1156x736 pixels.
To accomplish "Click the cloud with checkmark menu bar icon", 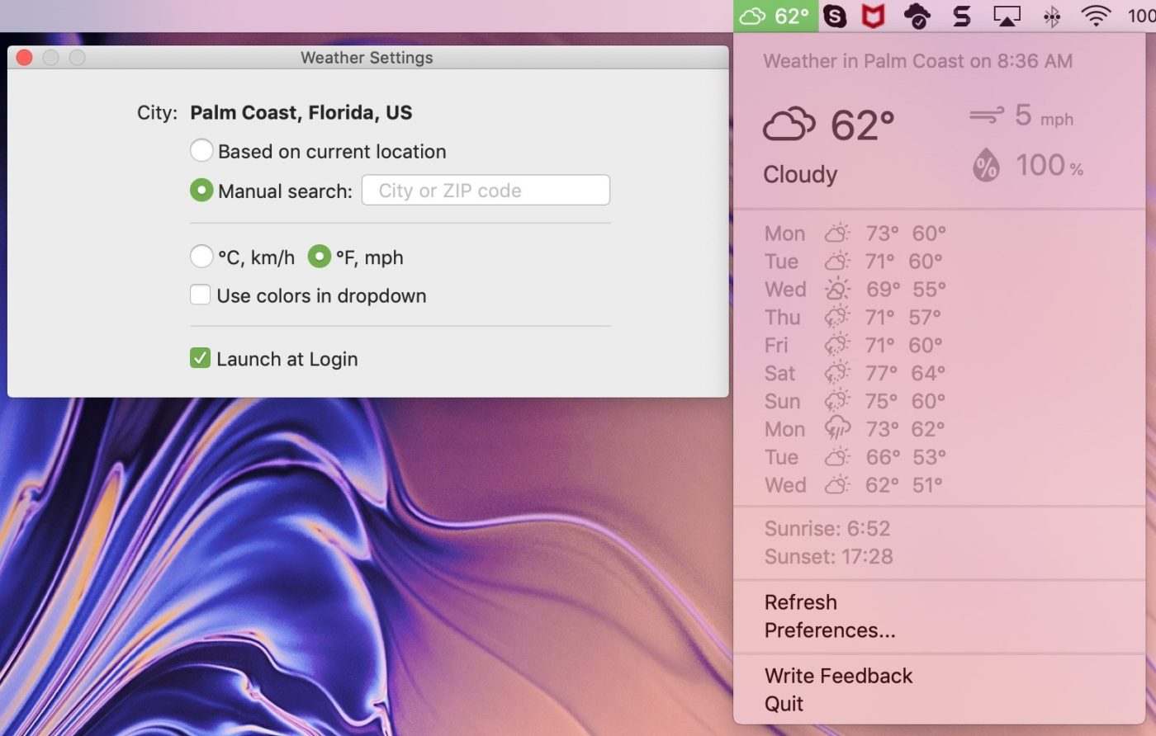I will coord(917,17).
